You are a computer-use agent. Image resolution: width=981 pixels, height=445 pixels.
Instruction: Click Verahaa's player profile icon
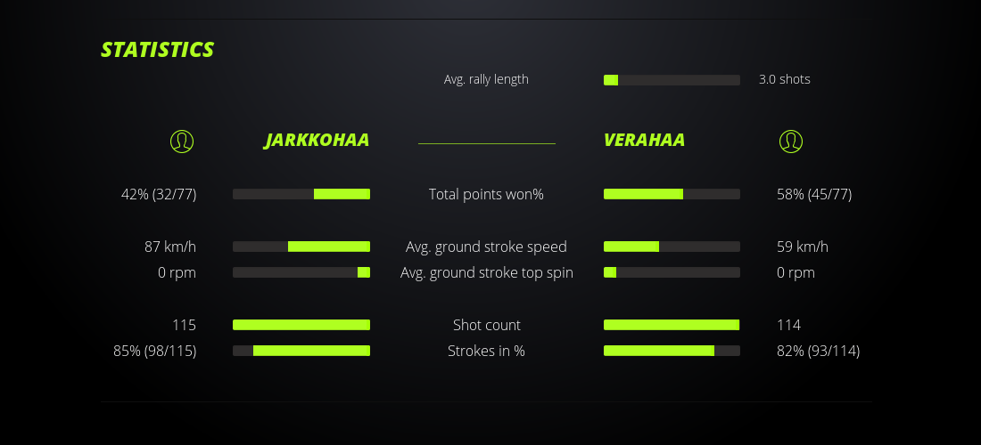790,141
